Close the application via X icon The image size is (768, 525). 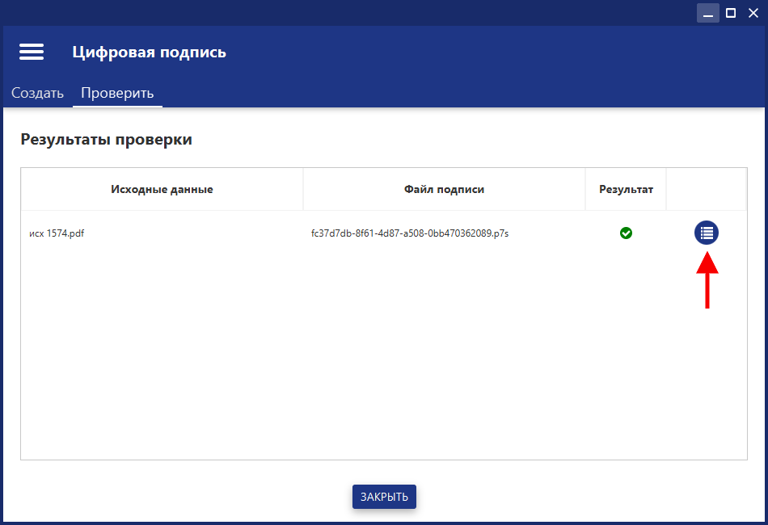(x=753, y=13)
